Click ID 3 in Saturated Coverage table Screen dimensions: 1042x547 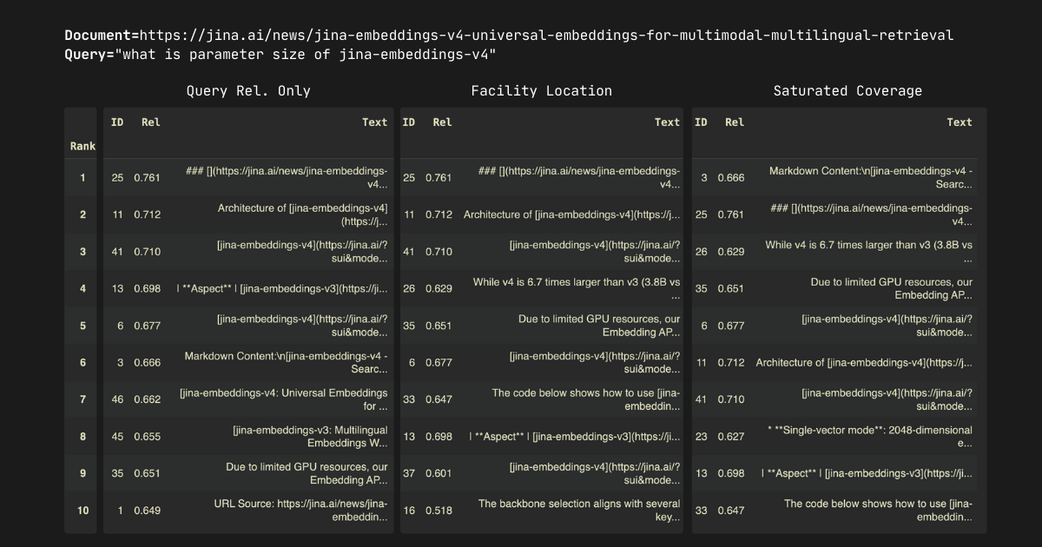(704, 177)
